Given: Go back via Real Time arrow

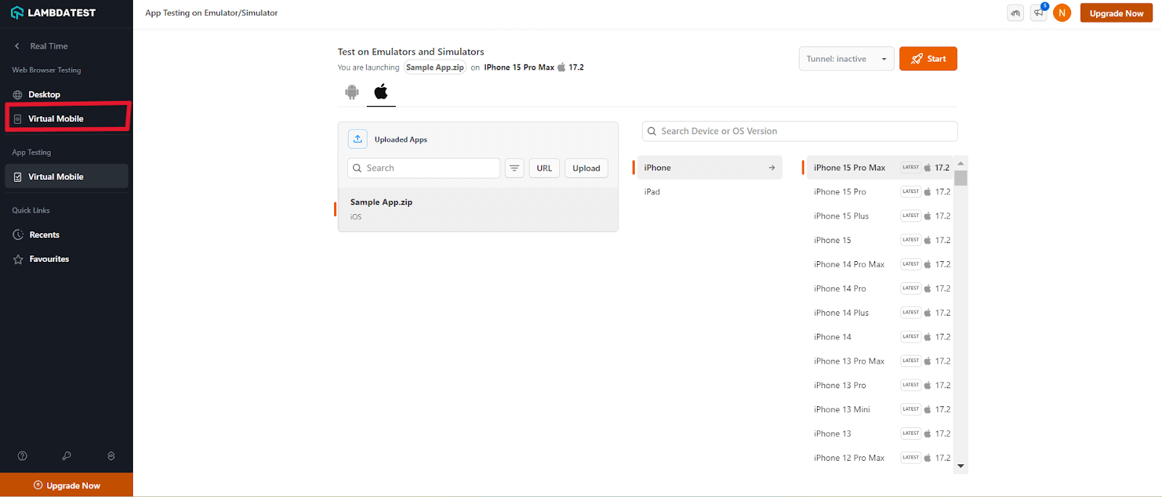Looking at the screenshot, I should tap(17, 46).
